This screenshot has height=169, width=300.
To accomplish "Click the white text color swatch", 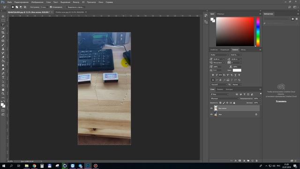I will (x=237, y=70).
